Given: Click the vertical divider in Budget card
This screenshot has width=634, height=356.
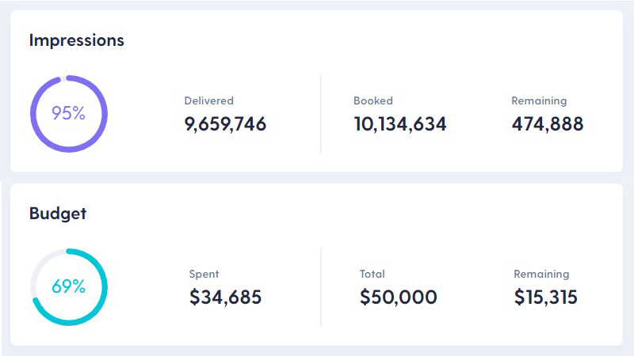Looking at the screenshot, I should (x=321, y=287).
